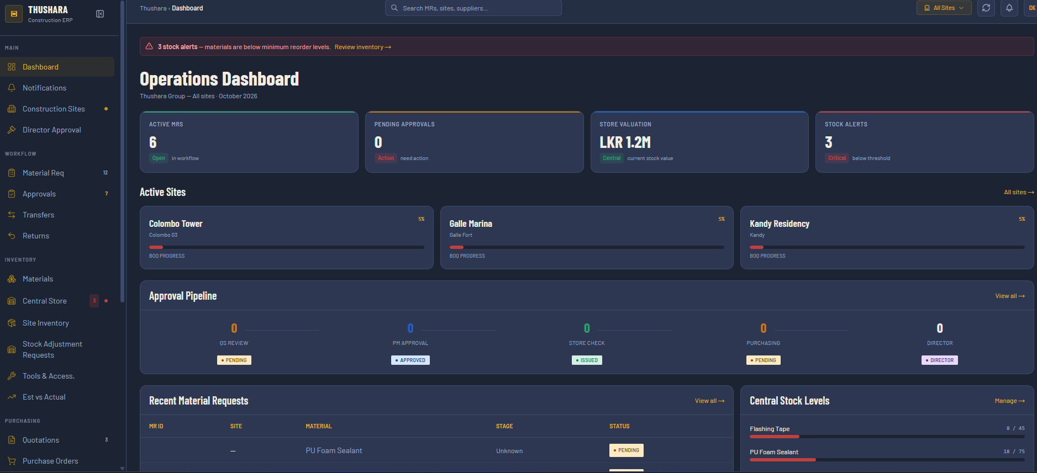Click the Material Req clipboard icon
The image size is (1037, 473).
[x=12, y=173]
